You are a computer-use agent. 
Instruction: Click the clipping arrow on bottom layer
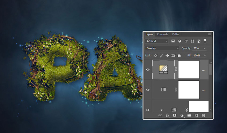click(x=162, y=110)
